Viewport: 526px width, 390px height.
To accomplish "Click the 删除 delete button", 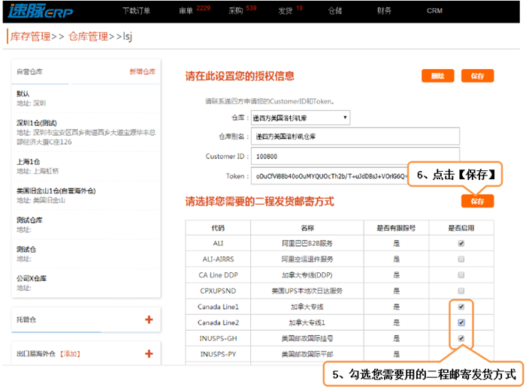I will point(437,76).
